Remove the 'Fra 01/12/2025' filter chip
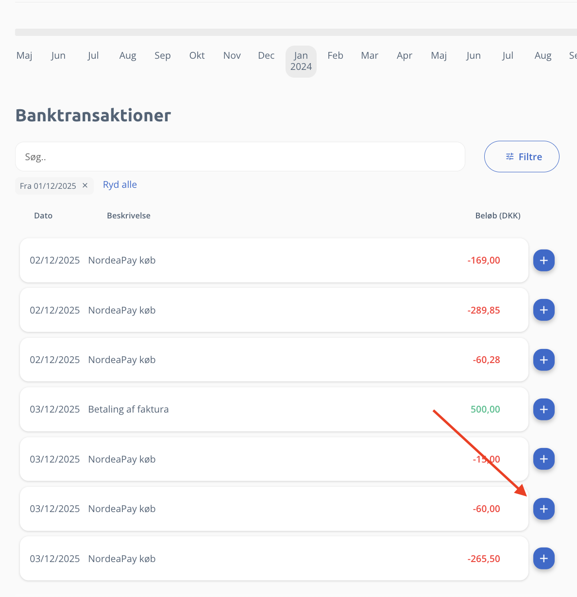Viewport: 577px width, 597px height. 85,185
